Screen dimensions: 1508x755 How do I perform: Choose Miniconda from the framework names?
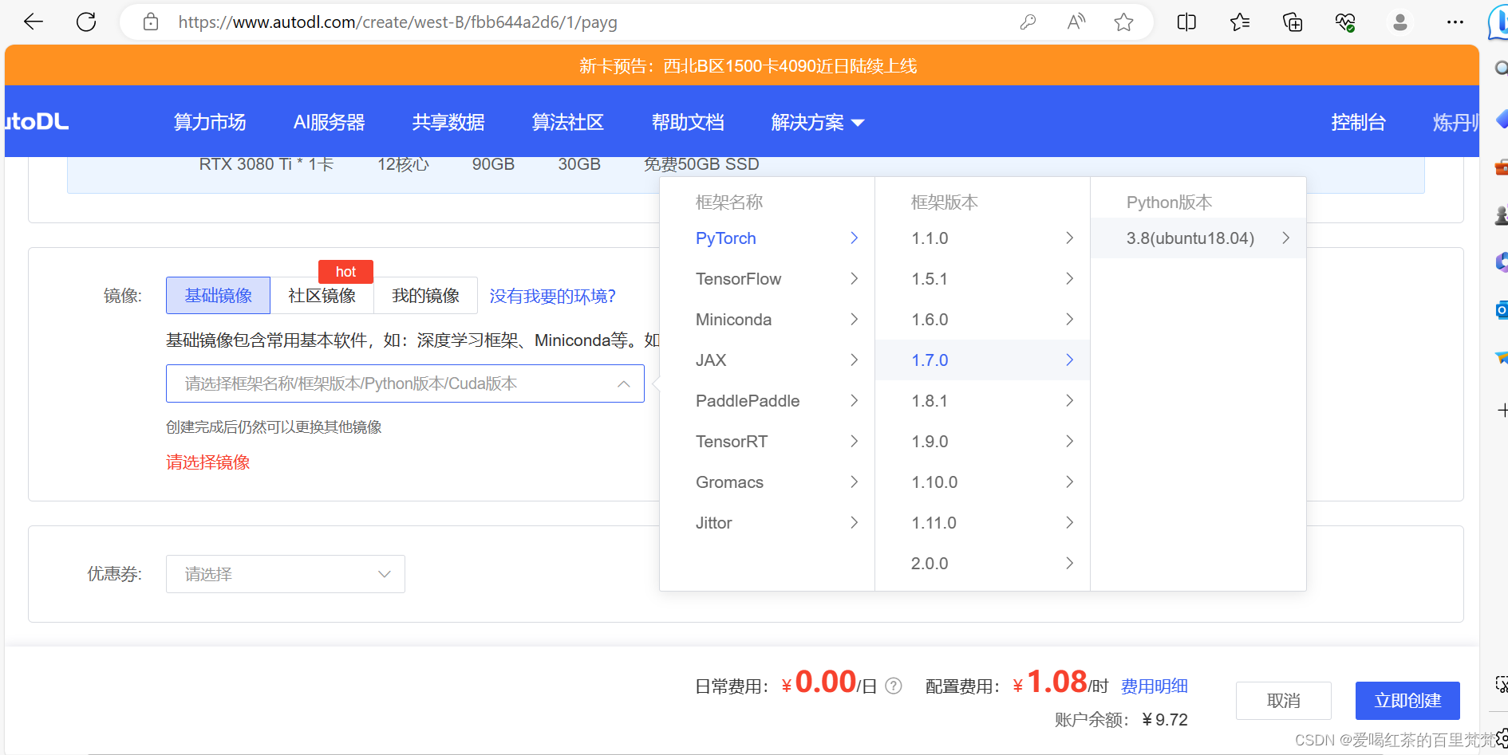pyautogui.click(x=768, y=320)
